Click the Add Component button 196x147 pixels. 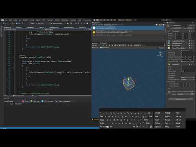pos(180,99)
